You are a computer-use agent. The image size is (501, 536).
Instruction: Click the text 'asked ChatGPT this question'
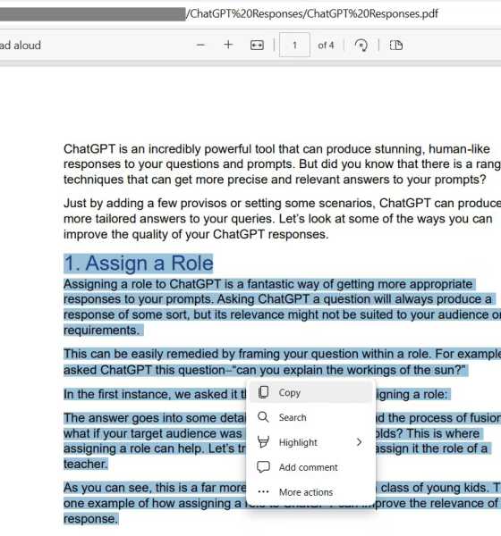click(x=145, y=370)
